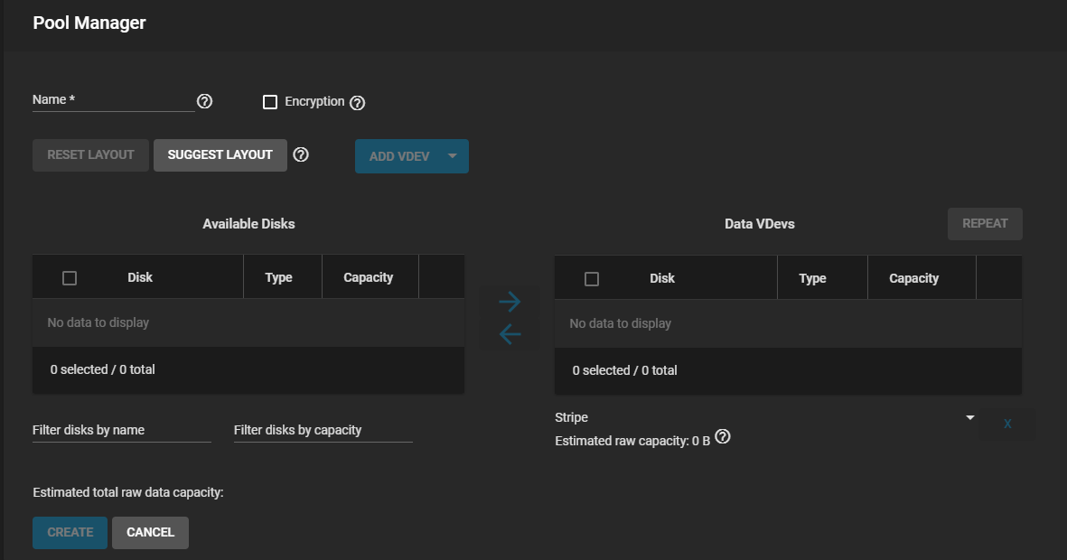Open the Add VDev dropdown arrow
The height and width of the screenshot is (560, 1067).
pos(453,156)
